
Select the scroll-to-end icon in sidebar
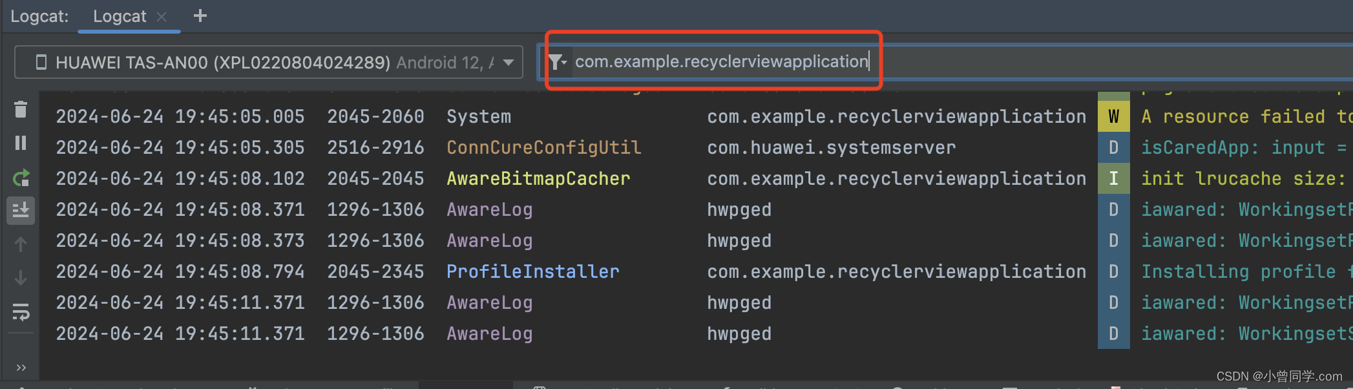[x=21, y=209]
